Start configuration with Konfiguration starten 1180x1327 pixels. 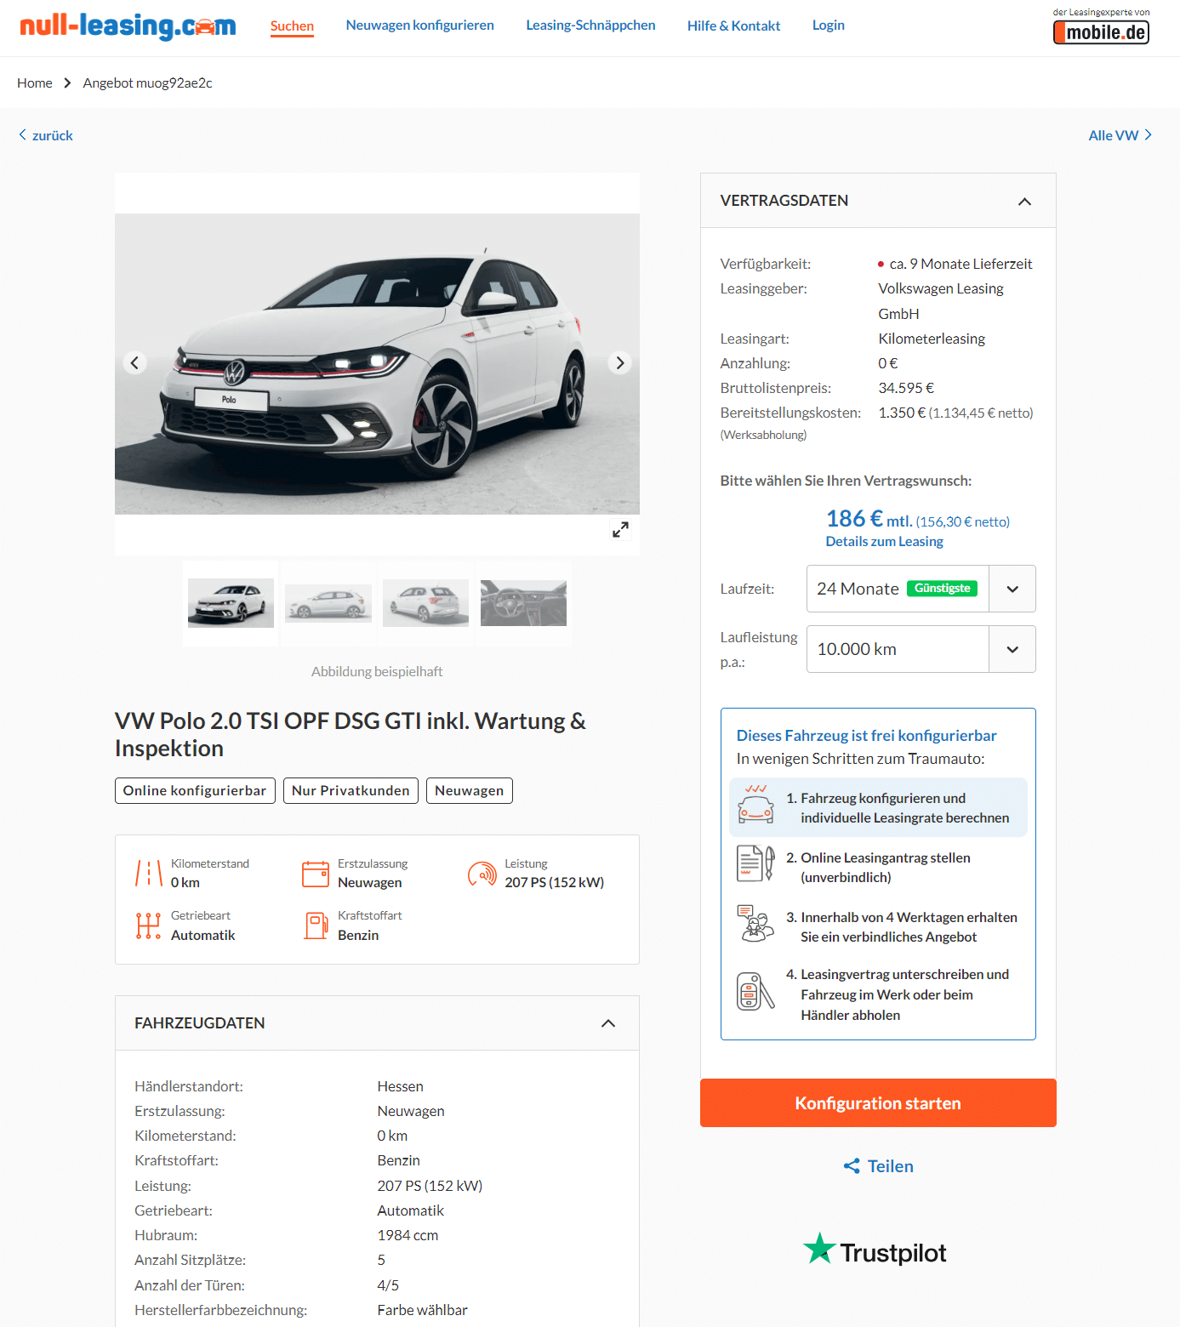[x=878, y=1103]
